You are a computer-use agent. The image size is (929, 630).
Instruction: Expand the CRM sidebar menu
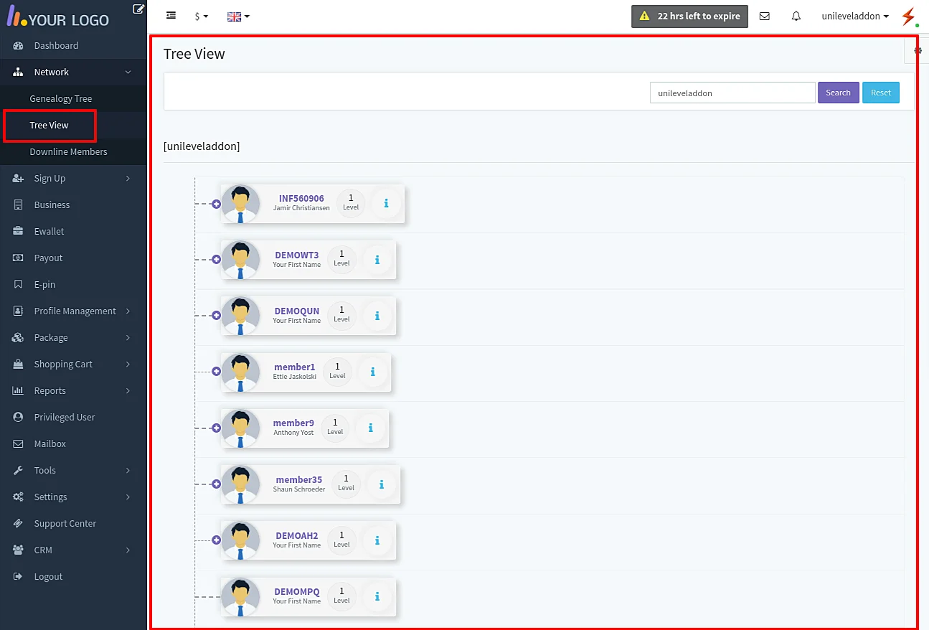[x=73, y=550]
